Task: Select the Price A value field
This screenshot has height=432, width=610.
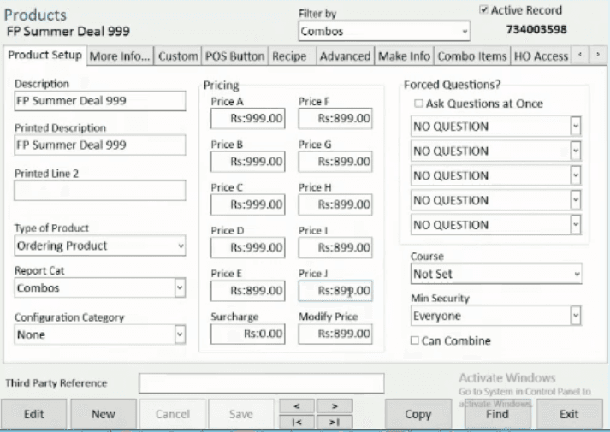Action: click(247, 119)
